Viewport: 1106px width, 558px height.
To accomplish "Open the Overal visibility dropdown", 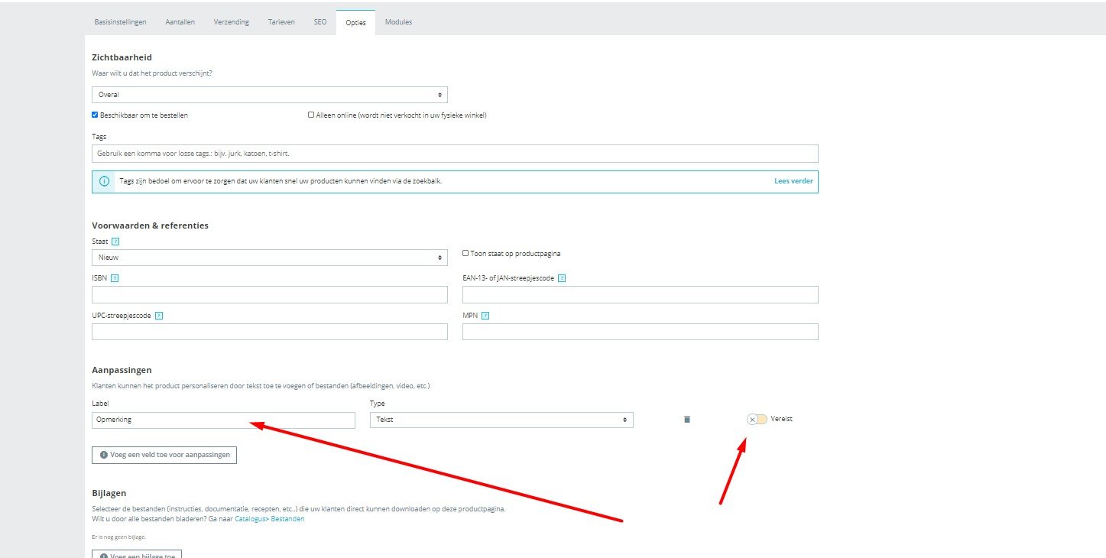I will point(270,95).
